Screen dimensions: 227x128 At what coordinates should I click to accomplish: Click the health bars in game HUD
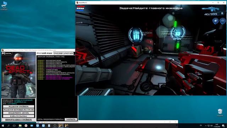[x=81, y=9]
